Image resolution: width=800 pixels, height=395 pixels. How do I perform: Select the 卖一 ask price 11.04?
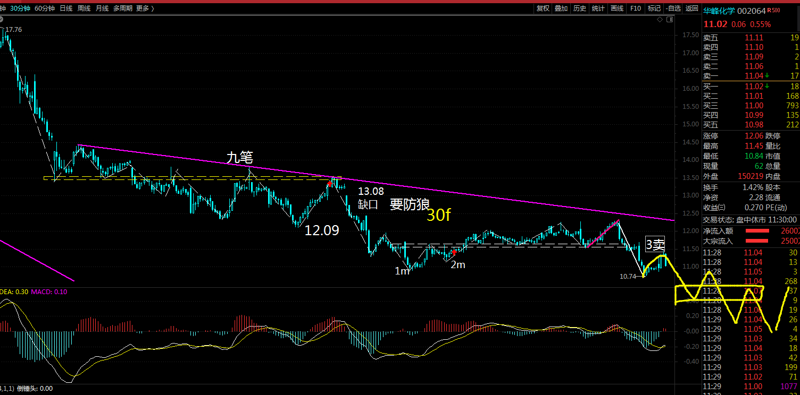click(x=754, y=76)
